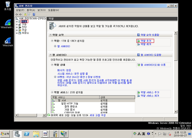Select 기능 in the tree
The height and width of the screenshot is (138, 192).
pos(24,24)
